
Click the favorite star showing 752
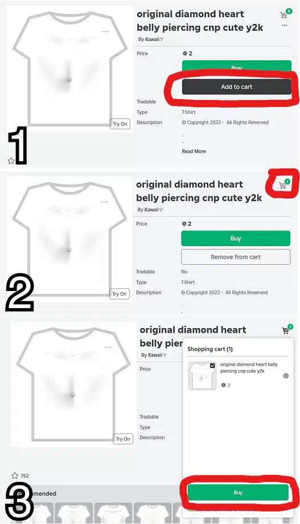(x=15, y=476)
